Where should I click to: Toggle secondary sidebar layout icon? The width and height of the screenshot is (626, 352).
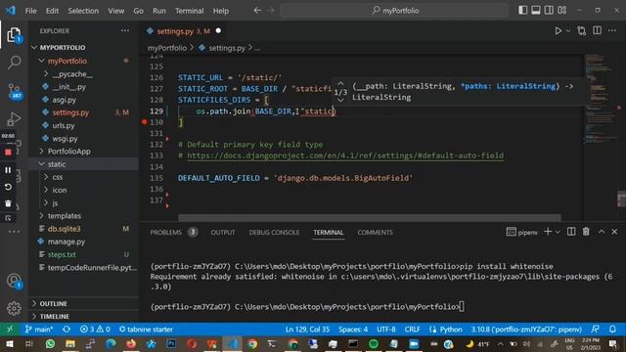pos(549,11)
